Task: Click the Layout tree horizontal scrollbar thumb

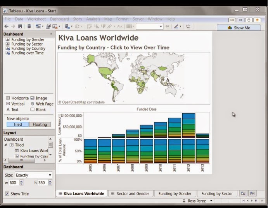Action: 22,160
